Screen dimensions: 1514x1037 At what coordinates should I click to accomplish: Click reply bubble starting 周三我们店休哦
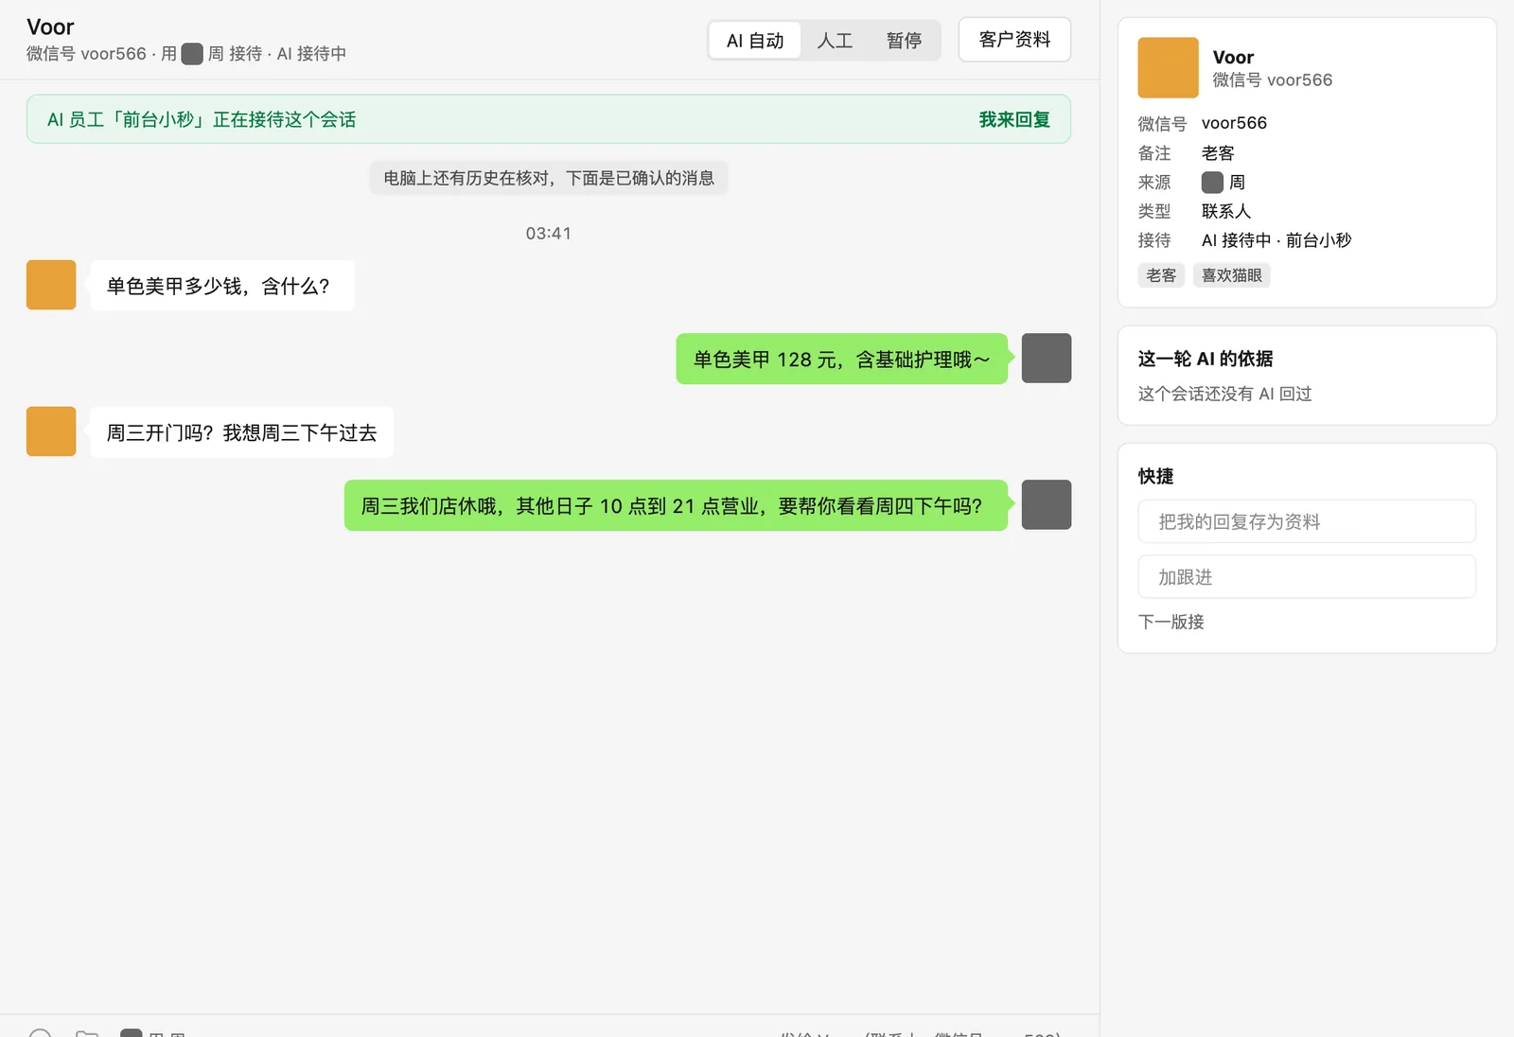[x=676, y=505]
